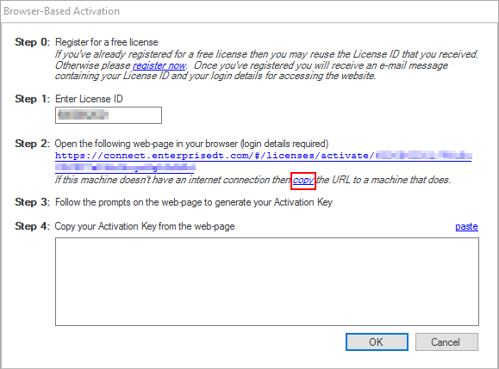Select the 'Step 4:' heading label

pos(33,226)
